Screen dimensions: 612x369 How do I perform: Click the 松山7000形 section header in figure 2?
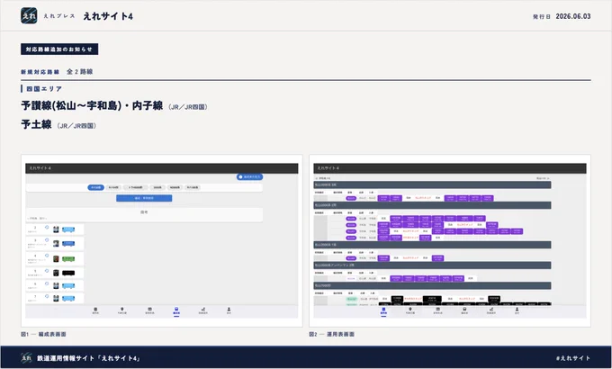click(x=433, y=285)
